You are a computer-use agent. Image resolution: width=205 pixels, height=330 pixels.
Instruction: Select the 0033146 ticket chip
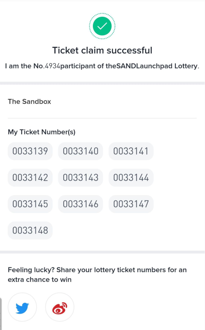pos(80,204)
